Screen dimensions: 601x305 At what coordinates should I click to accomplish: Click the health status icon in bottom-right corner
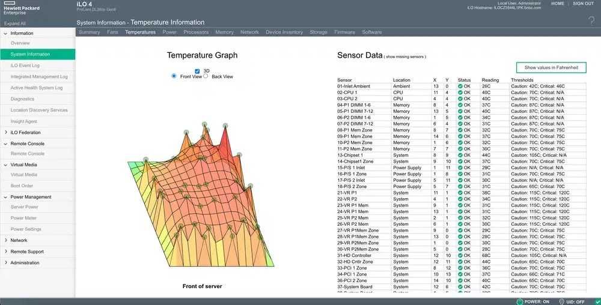point(597,301)
